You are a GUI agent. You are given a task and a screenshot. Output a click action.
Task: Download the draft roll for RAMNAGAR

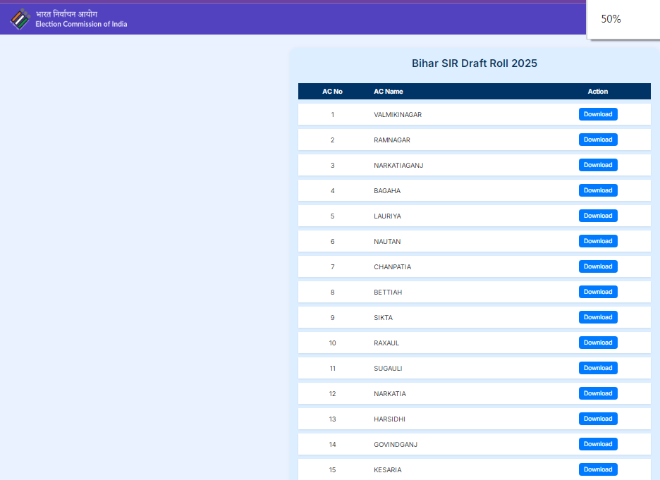coord(597,140)
